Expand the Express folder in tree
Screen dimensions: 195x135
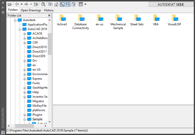click(25, 79)
